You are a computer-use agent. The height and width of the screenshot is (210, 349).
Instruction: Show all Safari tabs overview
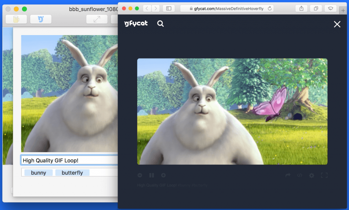(x=316, y=8)
